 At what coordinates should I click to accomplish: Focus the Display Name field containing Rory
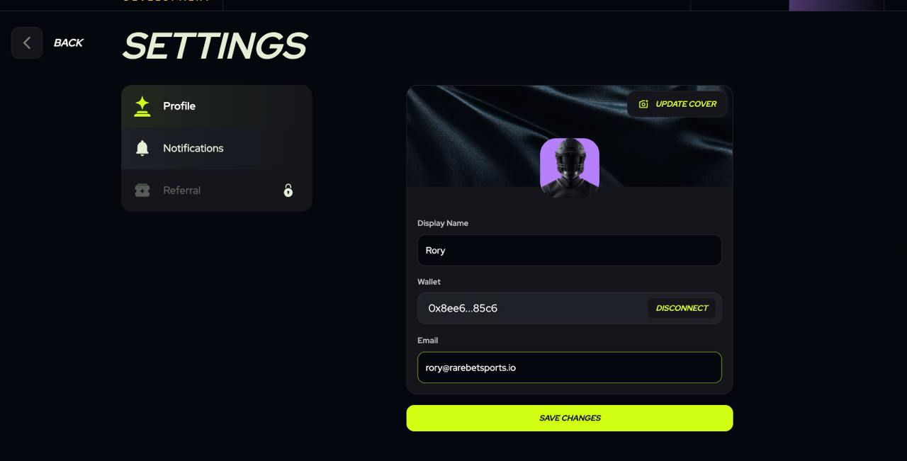570,250
